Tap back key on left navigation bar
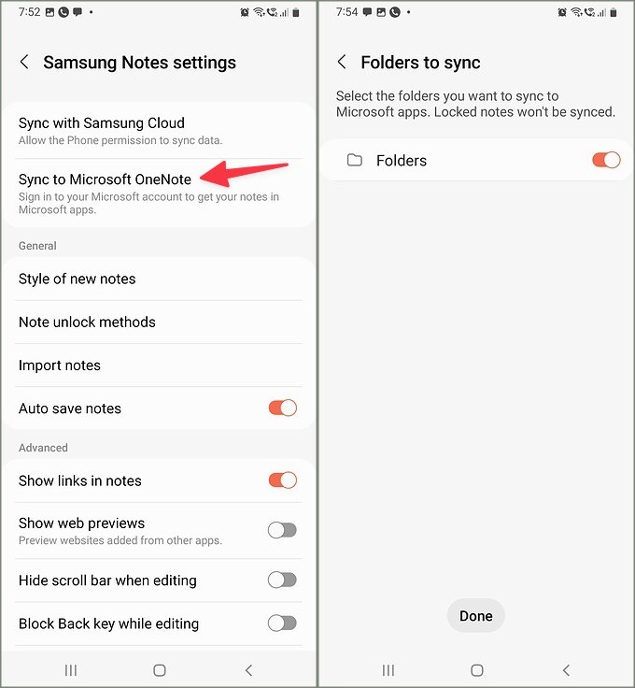Viewport: 635px width, 688px height. click(248, 670)
